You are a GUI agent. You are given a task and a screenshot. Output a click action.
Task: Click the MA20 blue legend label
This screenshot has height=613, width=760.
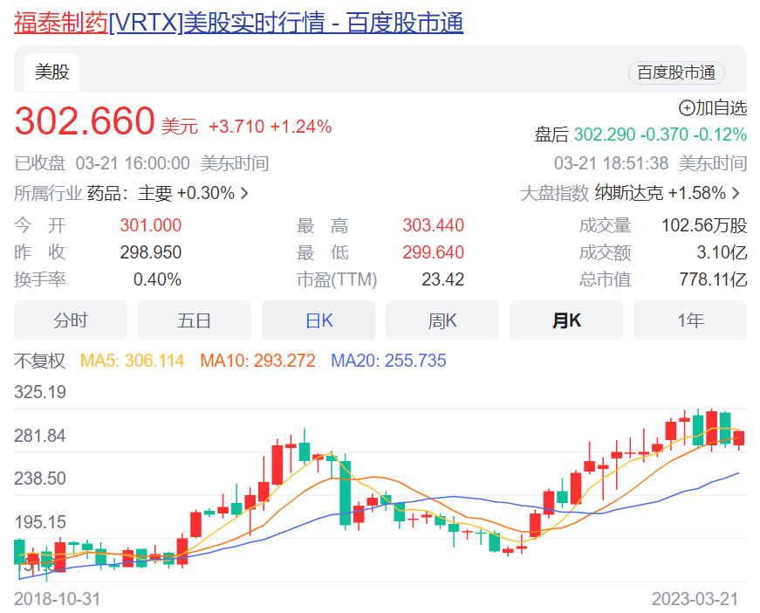(388, 361)
